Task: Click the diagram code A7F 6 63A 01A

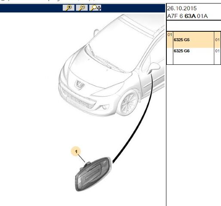Action: pyautogui.click(x=187, y=16)
